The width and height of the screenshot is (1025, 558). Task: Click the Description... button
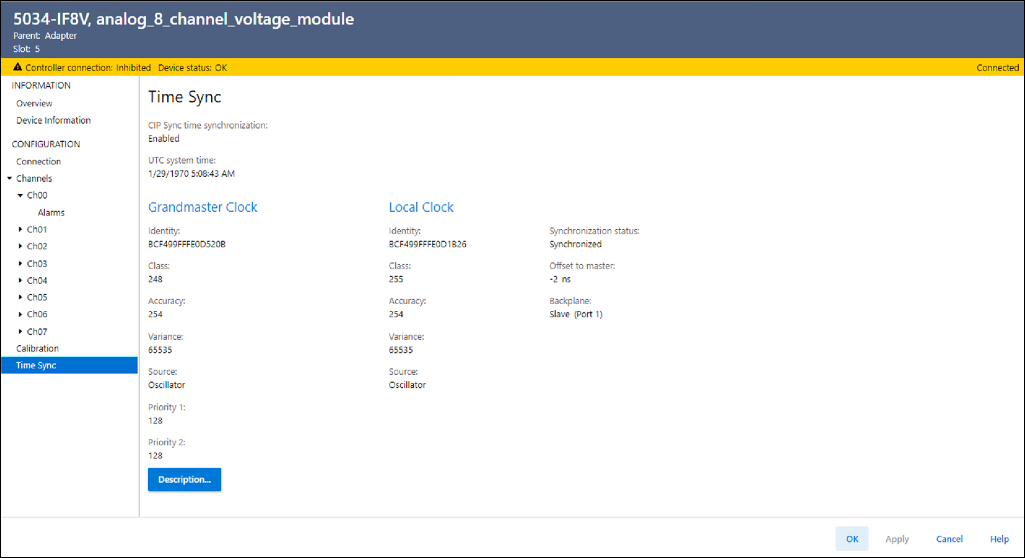184,479
